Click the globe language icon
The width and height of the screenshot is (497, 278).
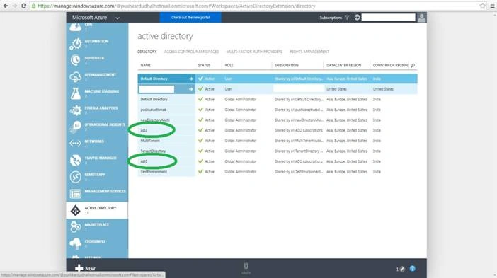pyautogui.click(x=357, y=18)
